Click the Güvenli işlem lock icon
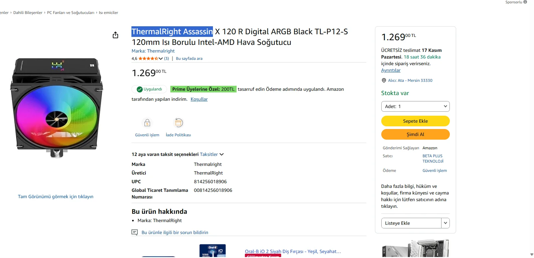The image size is (534, 258). 147,123
